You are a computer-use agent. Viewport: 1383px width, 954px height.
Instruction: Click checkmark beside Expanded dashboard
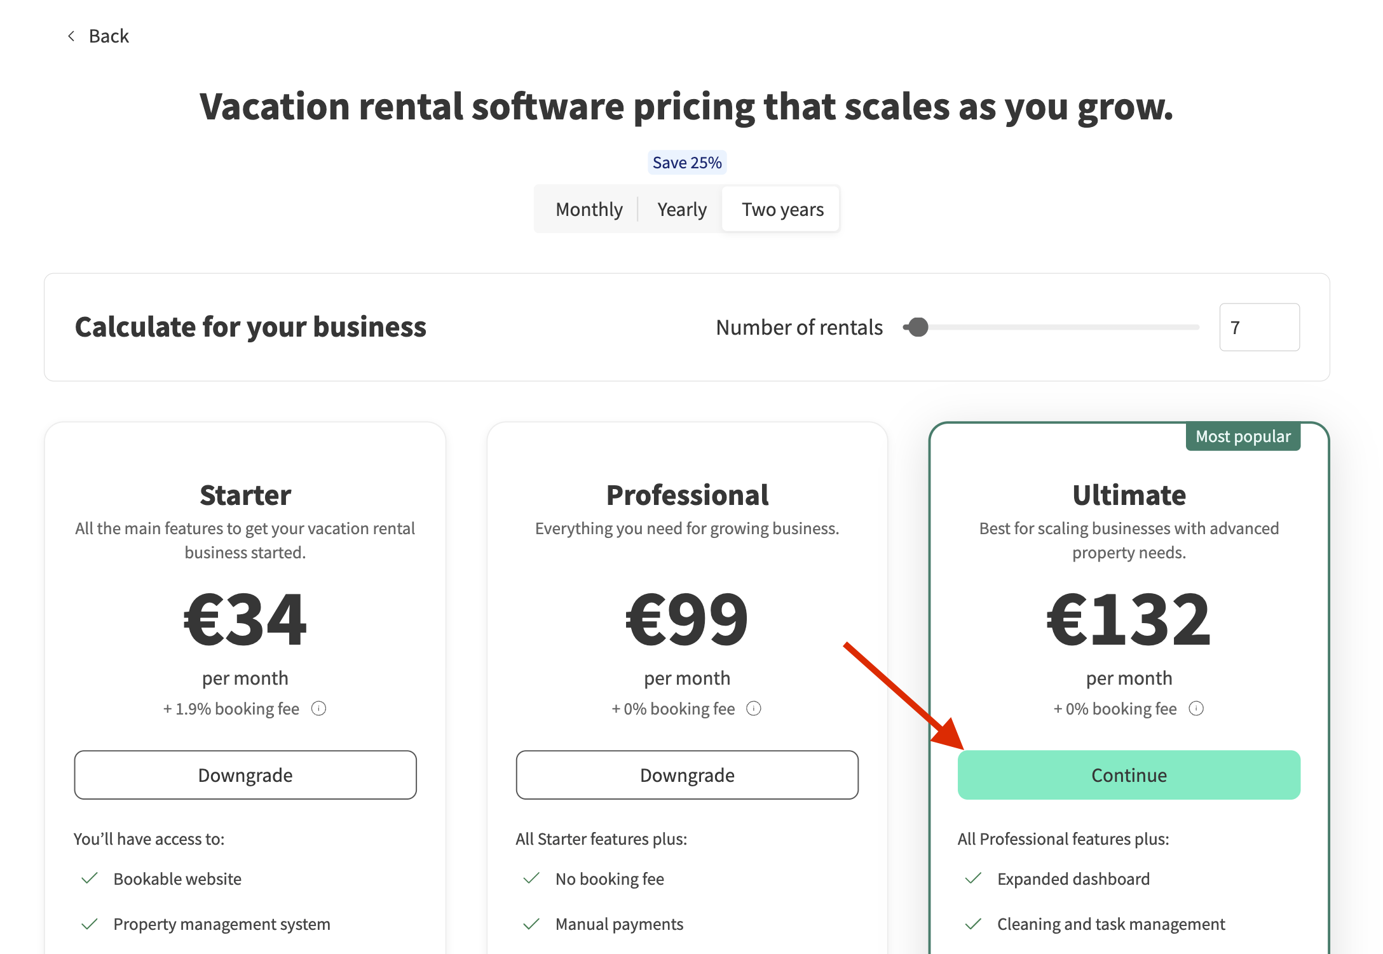pos(973,878)
